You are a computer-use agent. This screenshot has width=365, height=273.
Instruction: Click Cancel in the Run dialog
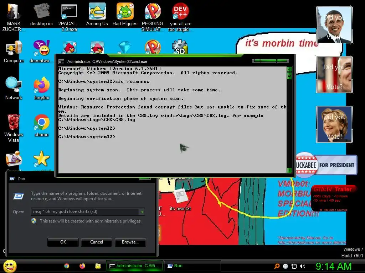[x=96, y=242]
